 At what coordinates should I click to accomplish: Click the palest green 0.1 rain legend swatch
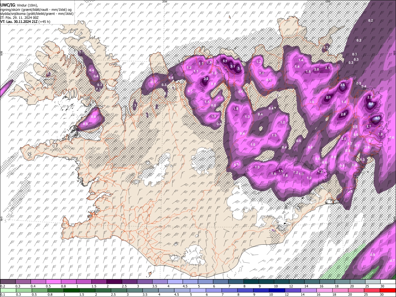[8, 290]
